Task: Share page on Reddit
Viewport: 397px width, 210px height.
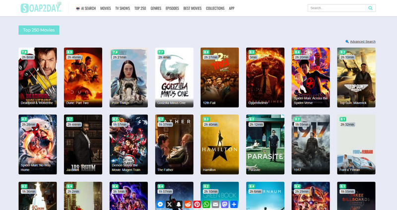Action: coord(188,204)
